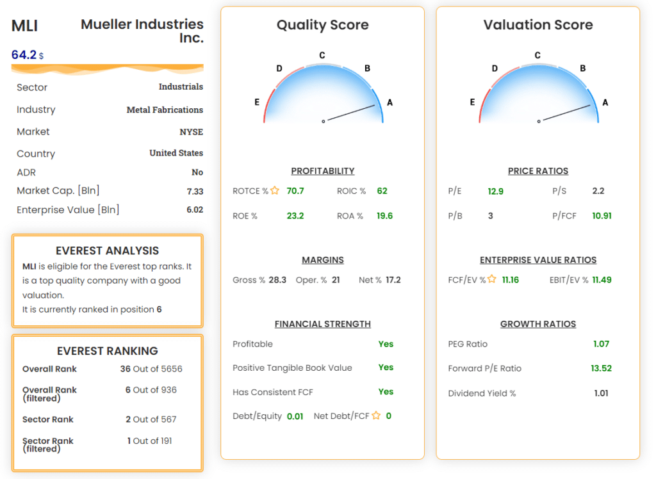The height and width of the screenshot is (479, 656).
Task: Click the ADR value No
Action: click(x=197, y=172)
